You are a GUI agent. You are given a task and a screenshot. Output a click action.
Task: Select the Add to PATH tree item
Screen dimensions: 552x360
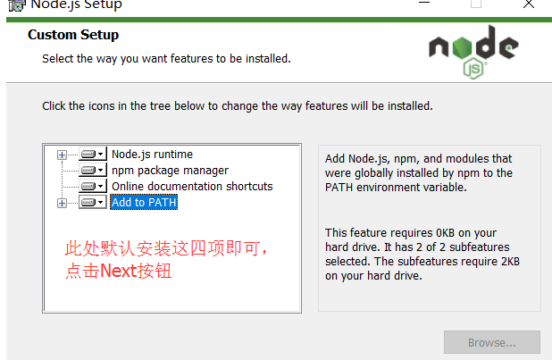click(144, 203)
